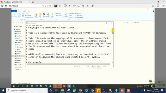Click Copy path in the Clipboard group
This screenshot has width=166, height=93.
28,16
